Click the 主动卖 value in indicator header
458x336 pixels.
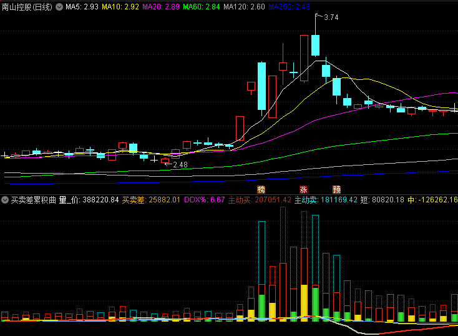(x=326, y=200)
